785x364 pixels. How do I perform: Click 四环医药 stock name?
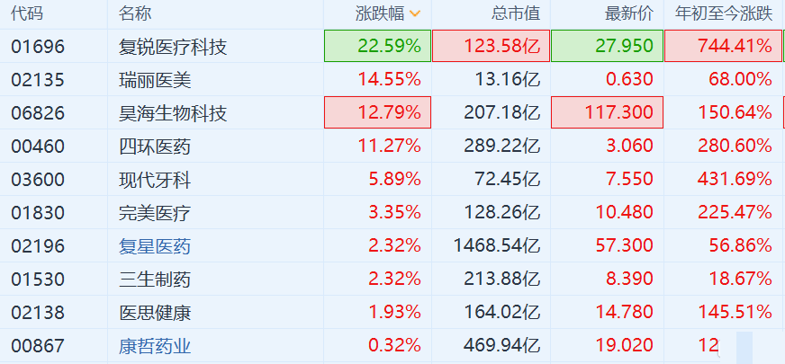click(x=155, y=146)
